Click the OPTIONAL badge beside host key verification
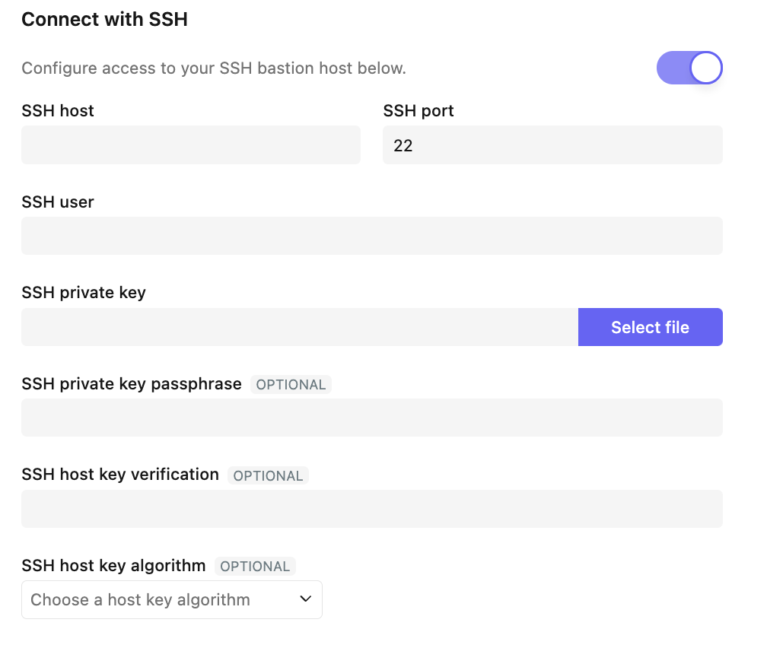Screen dimensions: 767x648 pyautogui.click(x=268, y=475)
